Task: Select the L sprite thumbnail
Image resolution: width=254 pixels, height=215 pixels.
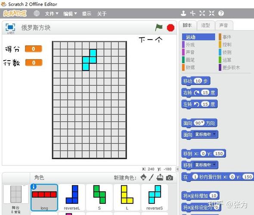Action: pos(127,197)
